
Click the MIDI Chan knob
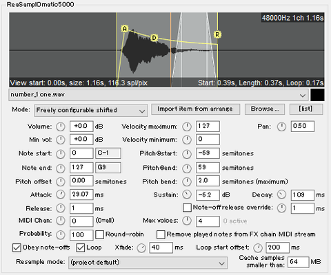(61, 221)
